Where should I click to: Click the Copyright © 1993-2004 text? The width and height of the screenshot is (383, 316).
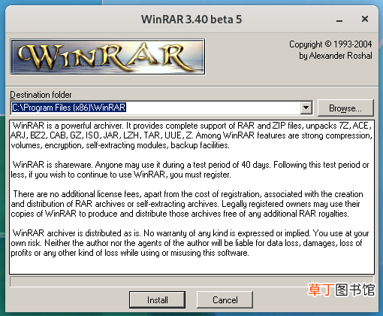point(330,44)
